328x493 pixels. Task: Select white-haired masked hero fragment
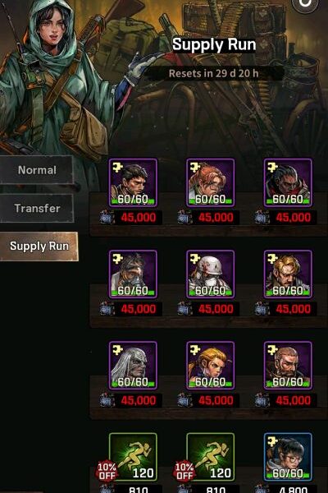click(133, 366)
